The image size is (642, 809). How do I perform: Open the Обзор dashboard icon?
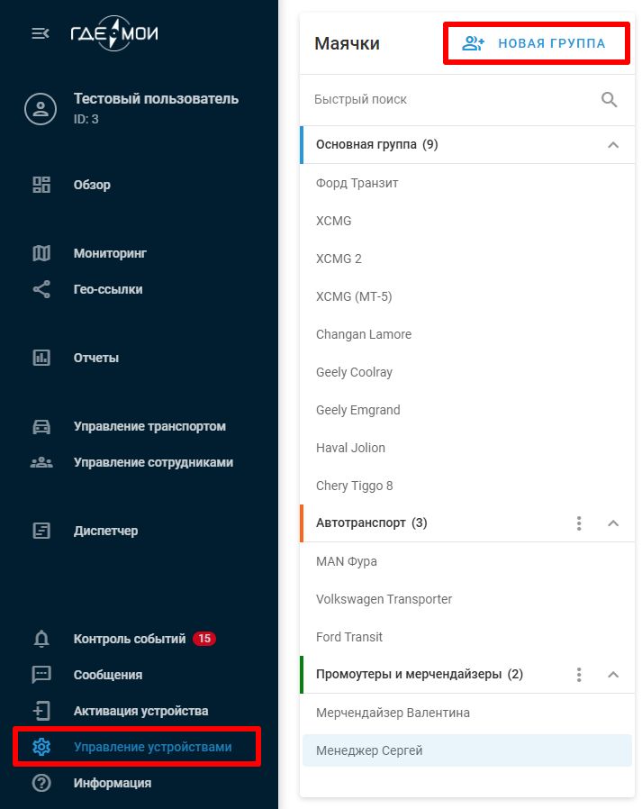point(41,184)
